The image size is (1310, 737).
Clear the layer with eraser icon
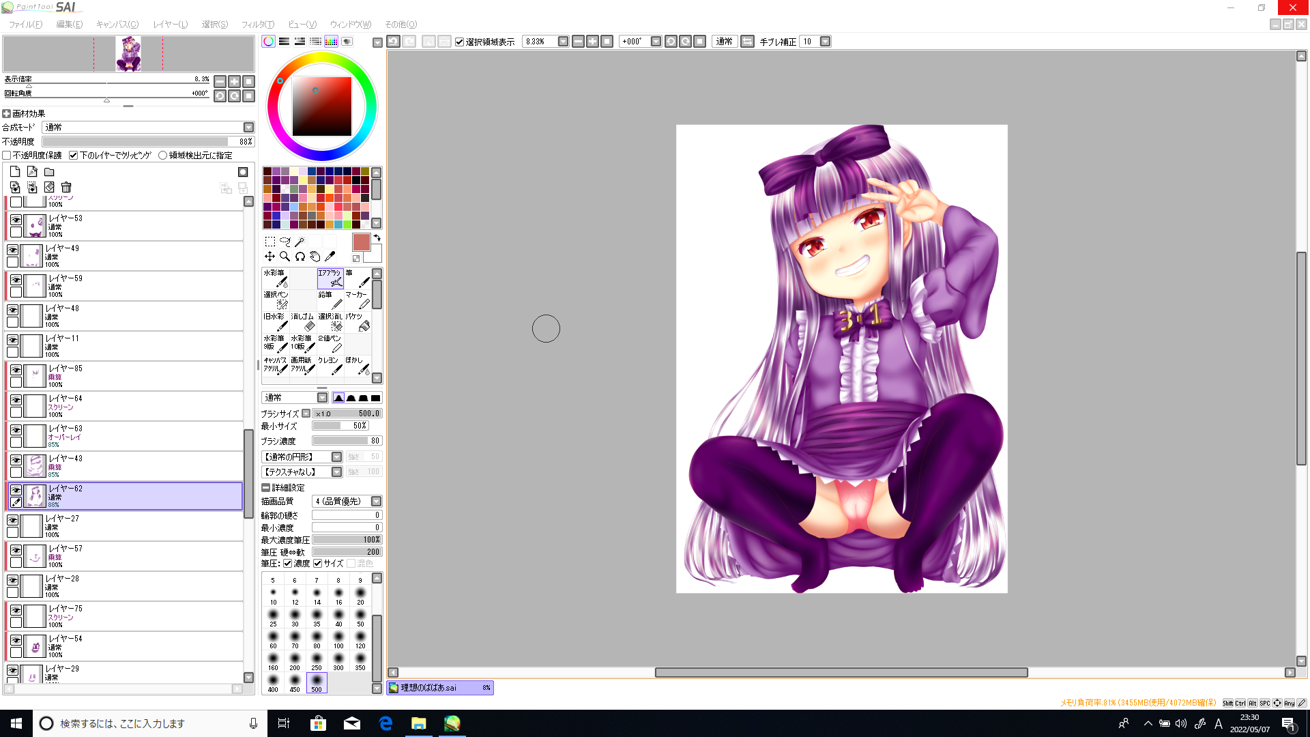pyautogui.click(x=49, y=188)
